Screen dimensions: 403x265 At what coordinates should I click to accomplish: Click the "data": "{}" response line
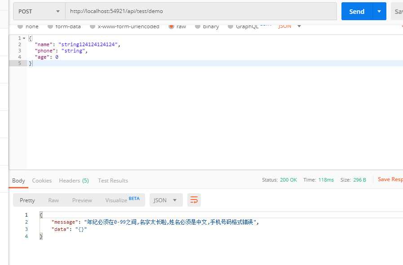[69, 229]
